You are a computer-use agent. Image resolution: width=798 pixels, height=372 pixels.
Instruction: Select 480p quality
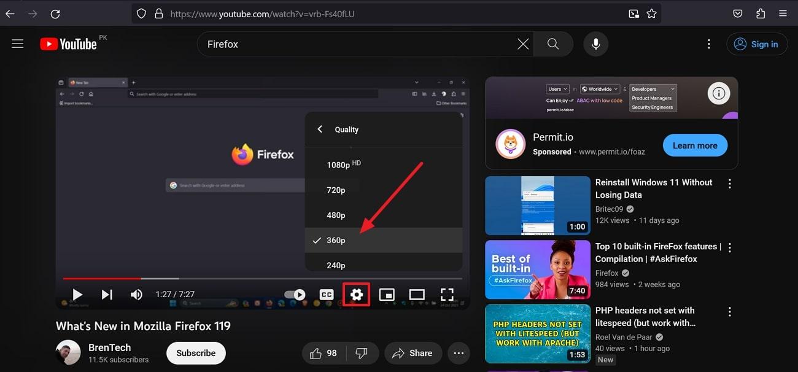click(384, 215)
